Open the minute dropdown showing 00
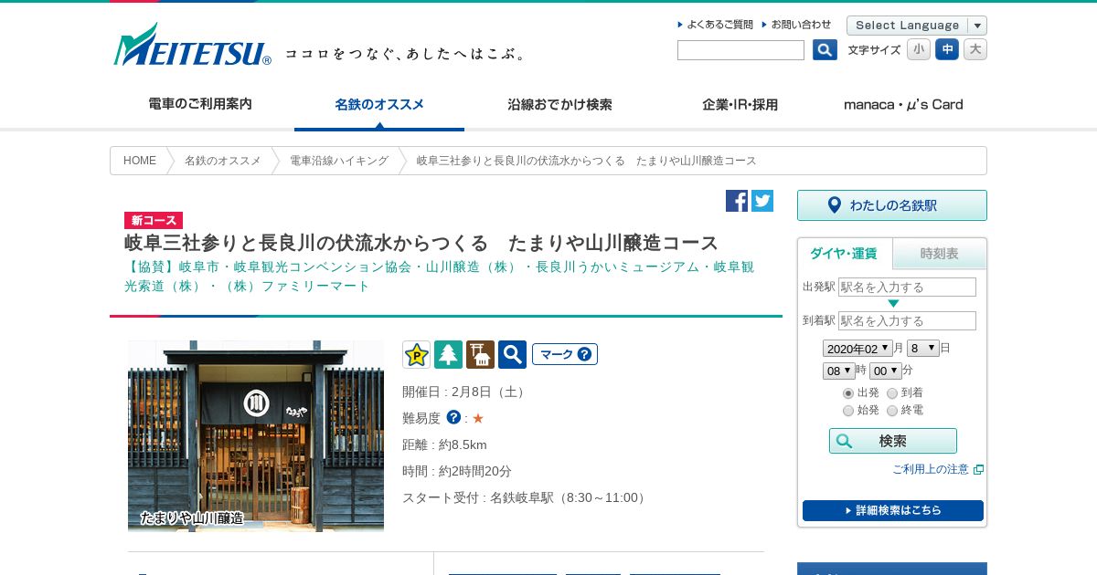The width and height of the screenshot is (1097, 575). 885,371
